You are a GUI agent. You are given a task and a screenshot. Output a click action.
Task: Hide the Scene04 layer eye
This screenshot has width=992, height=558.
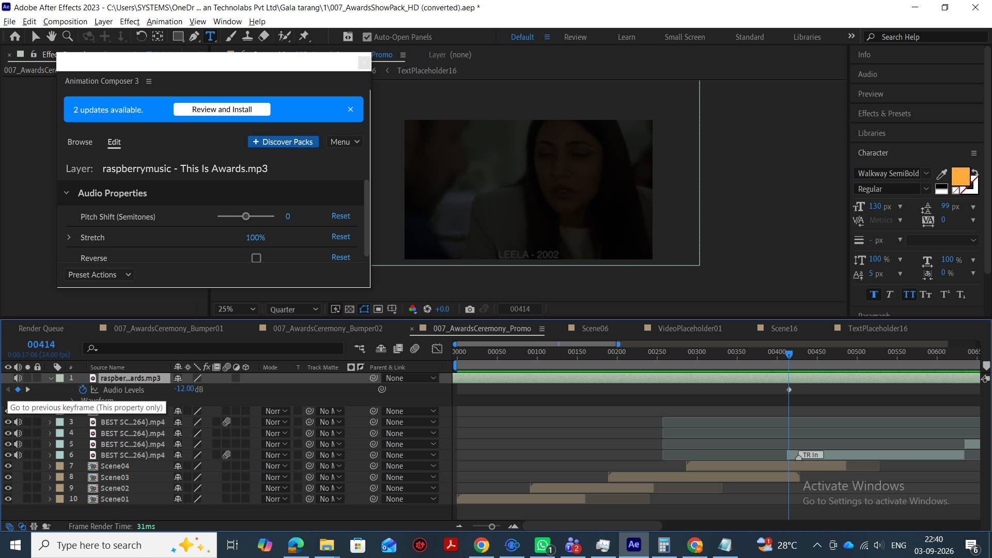pyautogui.click(x=8, y=466)
